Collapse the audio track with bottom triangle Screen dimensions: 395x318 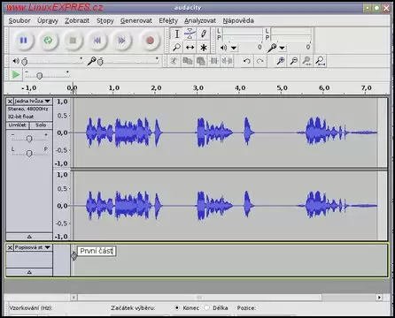[29, 237]
